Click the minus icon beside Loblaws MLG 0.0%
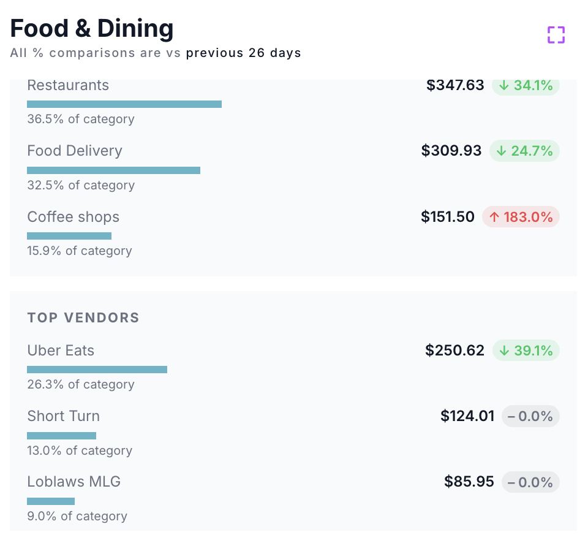The width and height of the screenshot is (588, 543). coord(511,482)
